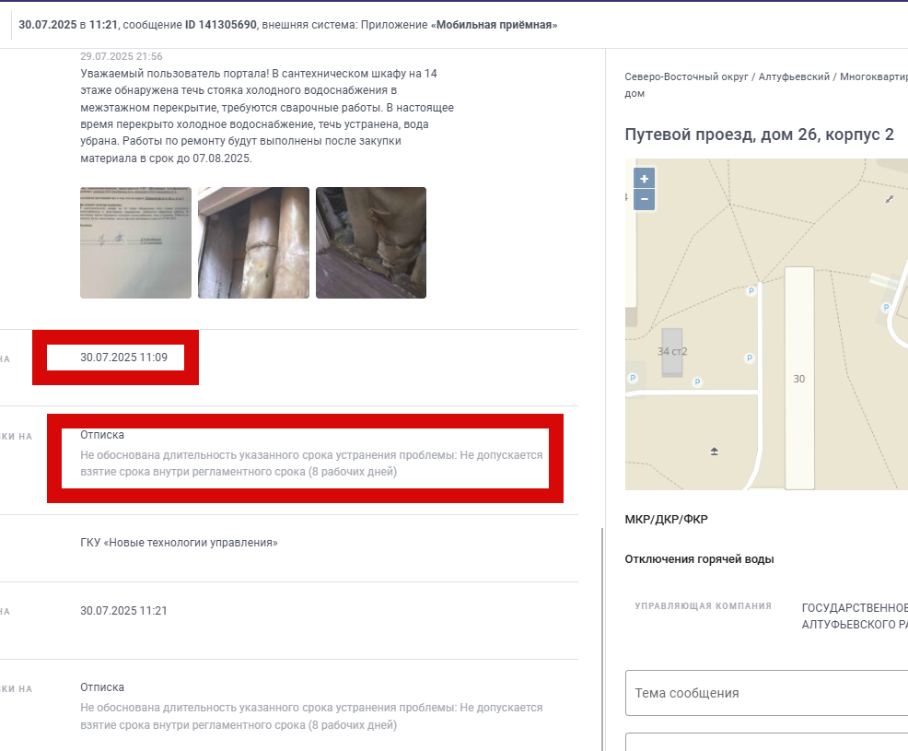Select the playground marker icon on the map

(714, 452)
